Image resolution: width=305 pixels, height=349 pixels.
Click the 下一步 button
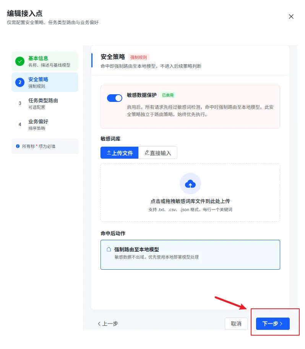coord(273,324)
